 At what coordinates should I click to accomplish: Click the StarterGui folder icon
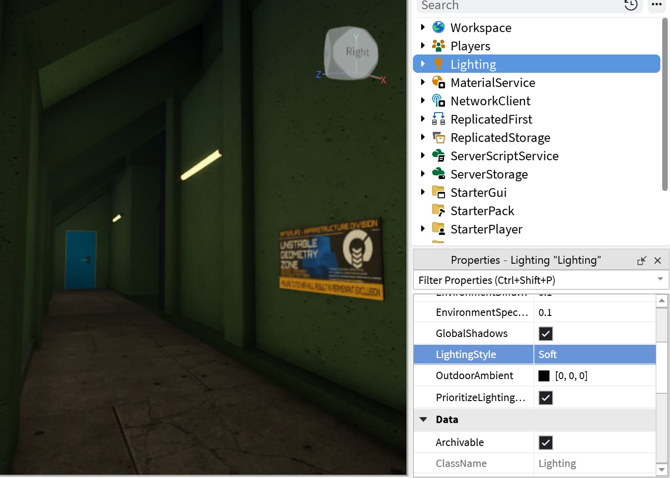[x=439, y=192]
